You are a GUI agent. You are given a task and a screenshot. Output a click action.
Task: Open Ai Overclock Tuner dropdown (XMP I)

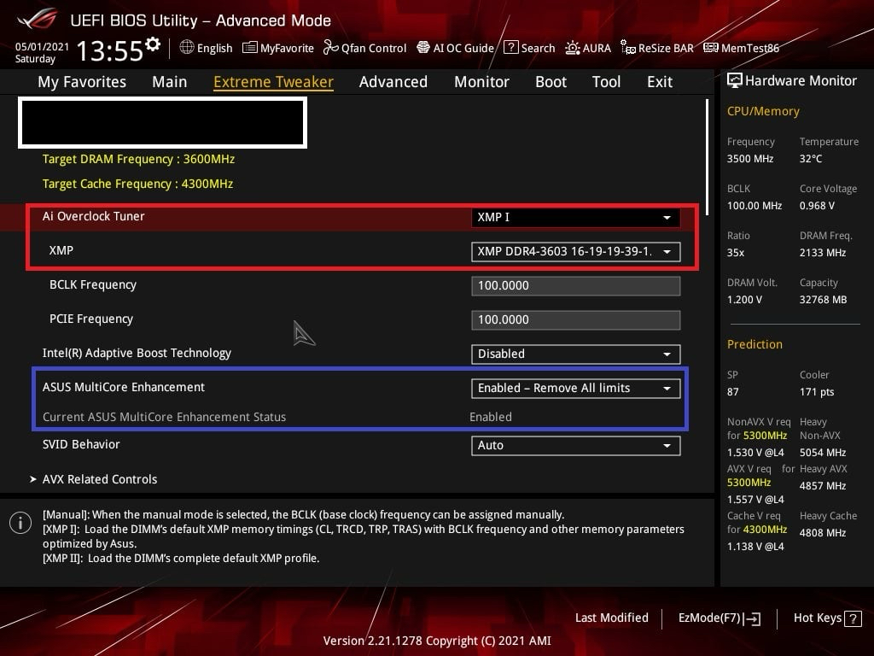(x=576, y=218)
